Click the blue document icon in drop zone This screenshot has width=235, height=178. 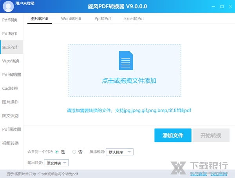pos(126,60)
